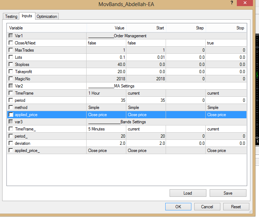Open the TimeFrame value '1 Hour' dropdown

coord(106,93)
